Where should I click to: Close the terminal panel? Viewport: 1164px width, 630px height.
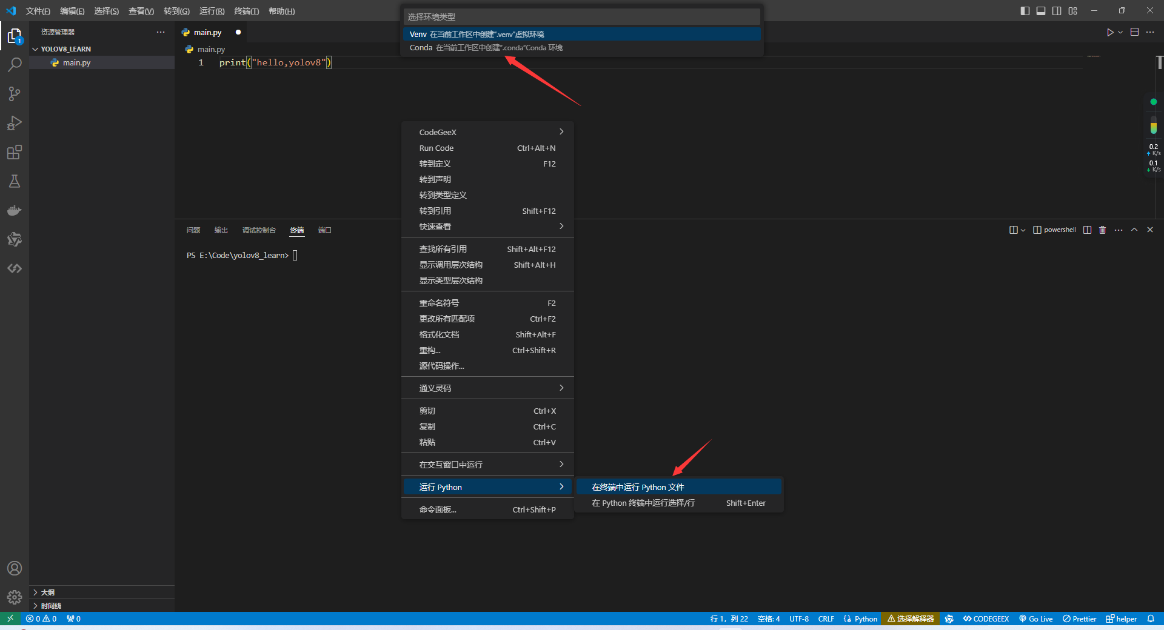[1150, 230]
